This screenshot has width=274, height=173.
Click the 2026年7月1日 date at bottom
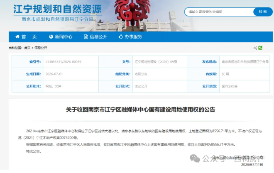(252, 165)
